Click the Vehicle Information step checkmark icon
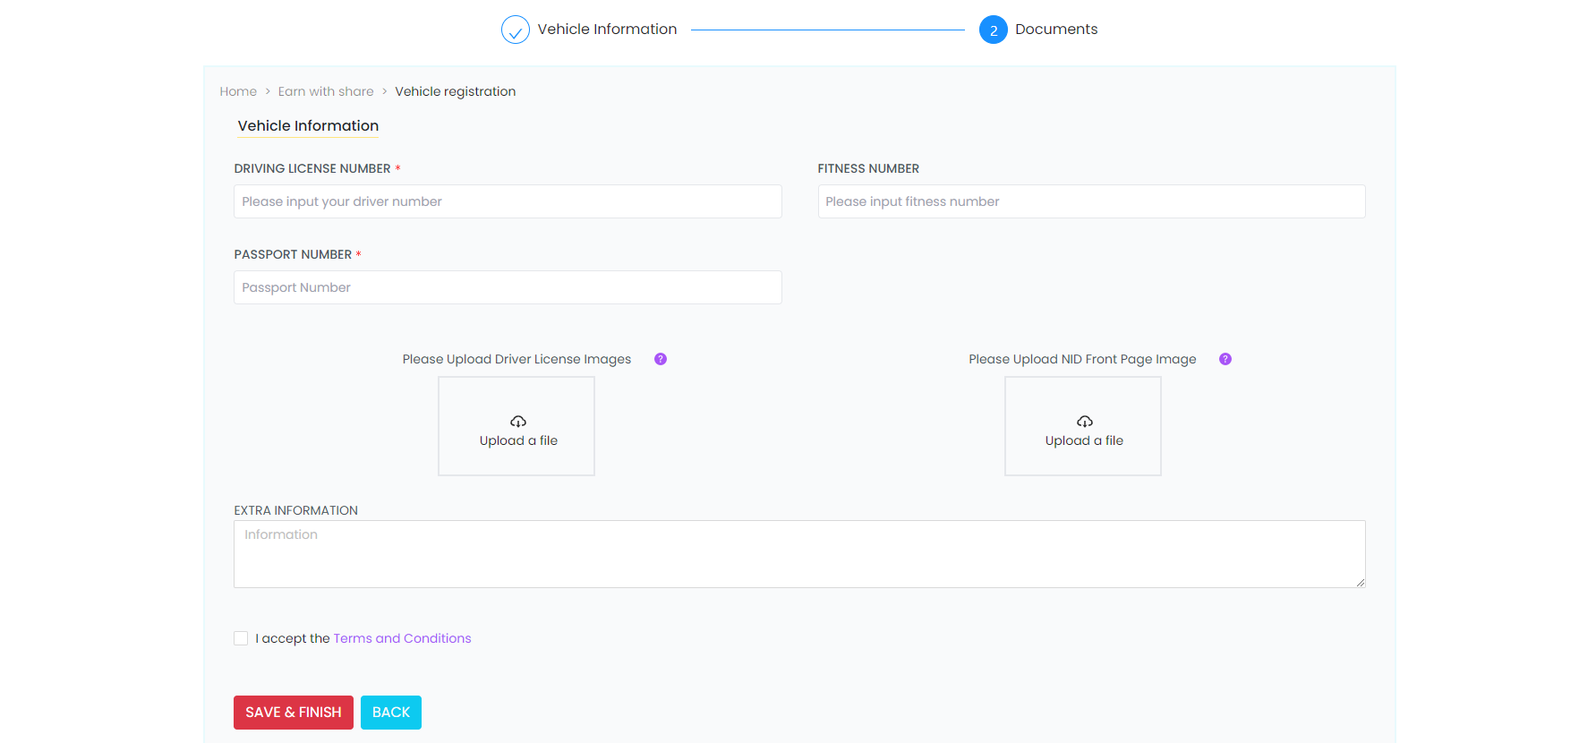Viewport: 1579px width, 743px height. coord(516,30)
